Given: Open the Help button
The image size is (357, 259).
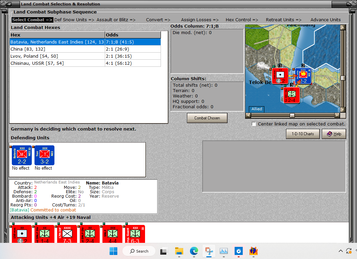Looking at the screenshot, I should [334, 134].
